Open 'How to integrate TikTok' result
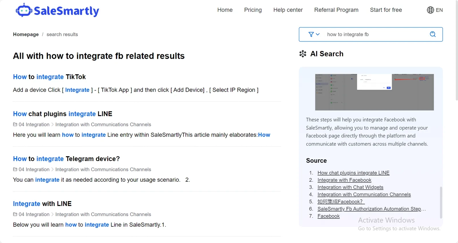Image resolution: width=458 pixels, height=243 pixels. coord(49,77)
